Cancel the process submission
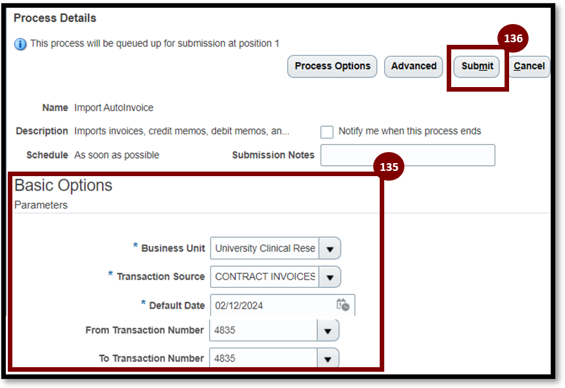The width and height of the screenshot is (565, 388). tap(529, 66)
